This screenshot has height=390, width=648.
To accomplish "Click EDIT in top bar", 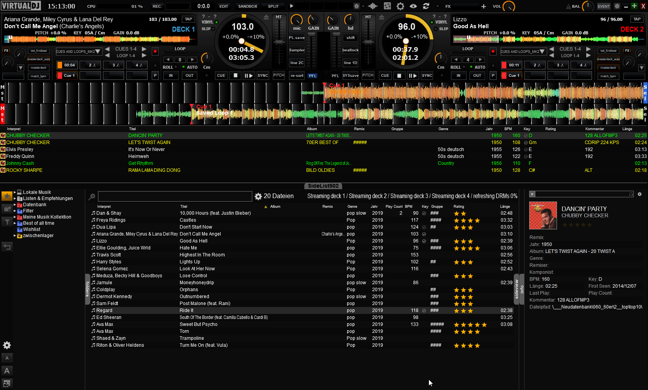I will coord(224,6).
